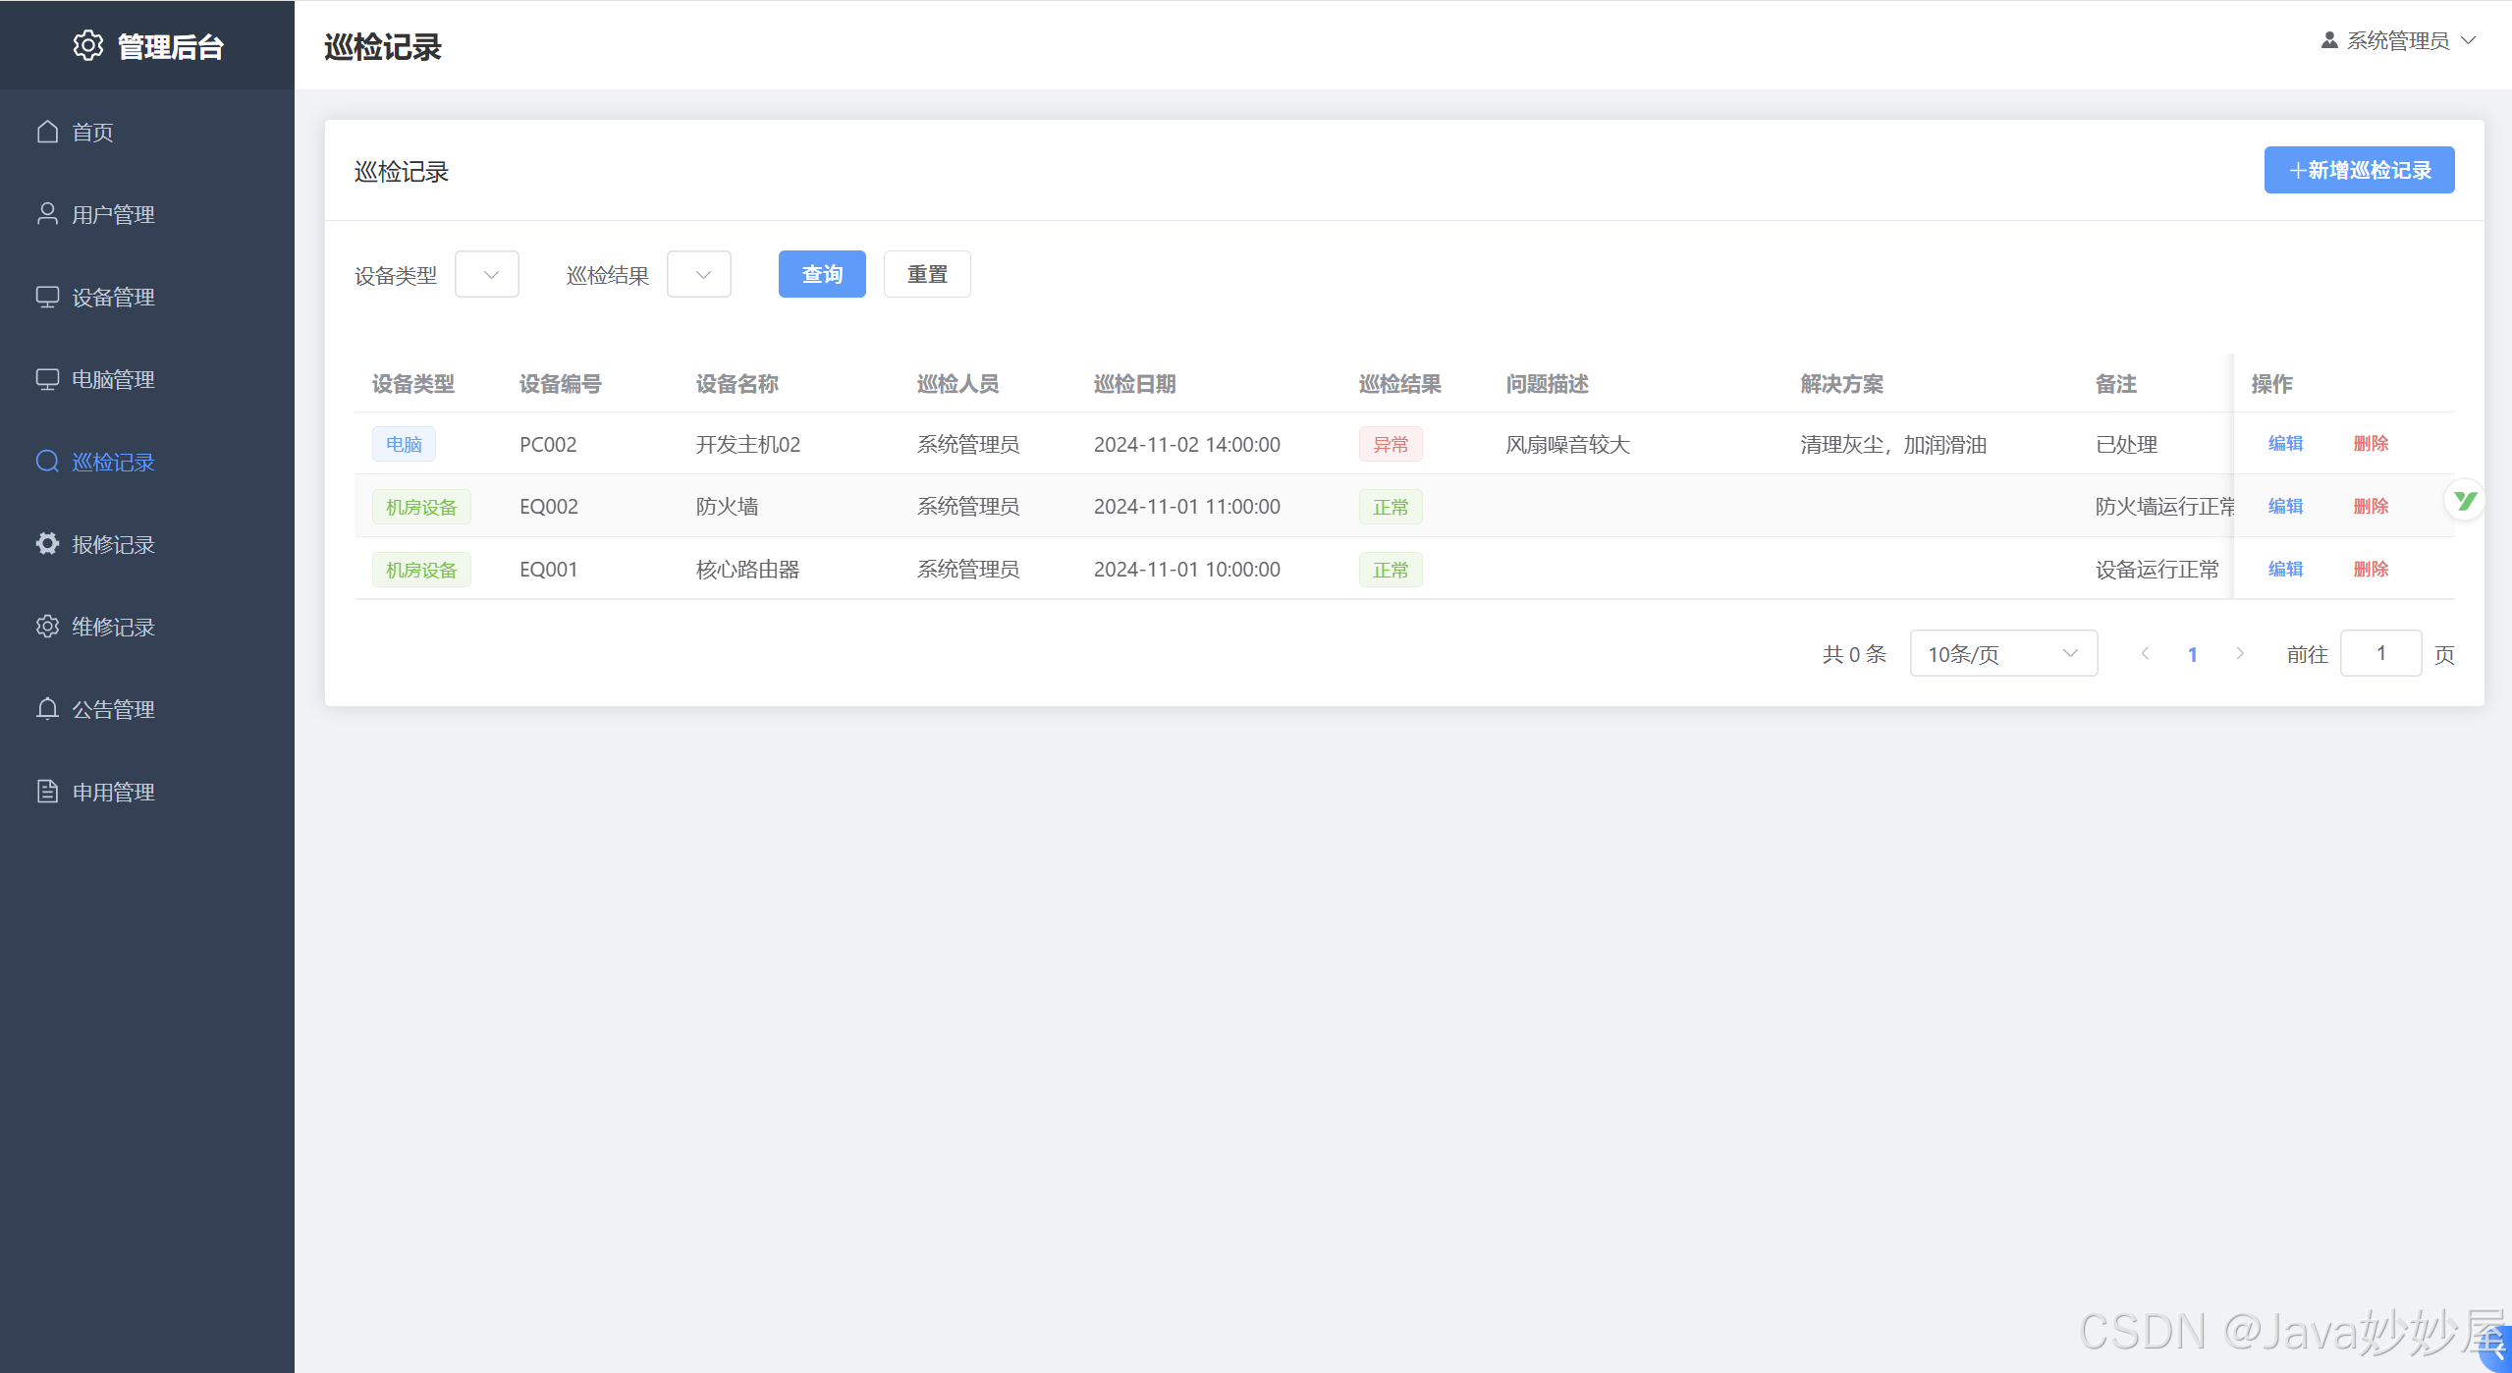The image size is (2512, 1373).
Task: Edit the EQ002 防火墙 record
Action: (2285, 507)
